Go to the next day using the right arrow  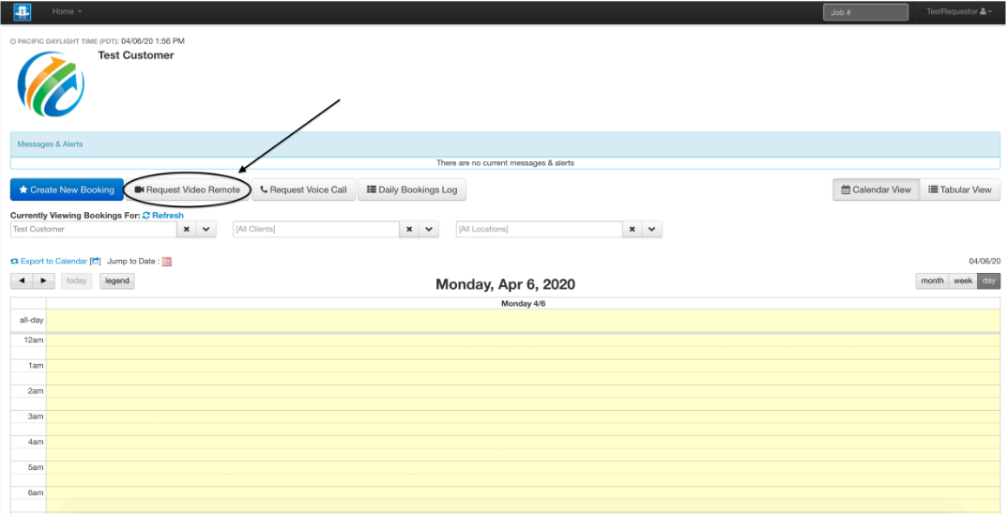[43, 280]
